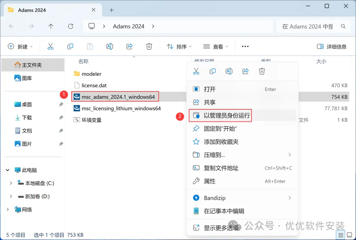Click the 名称 column header

coord(83,61)
